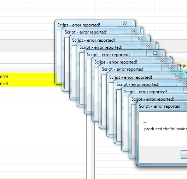Screen dimensions: 187x179
Task: Close the rearmost Script error dialog
Action: [x=125, y=23]
